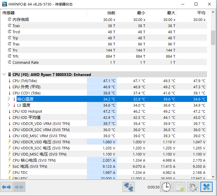Image resolution: width=217 pixels, height=196 pixels.
Task: Click the 39.6 °C max core temperature value
Action: click(x=169, y=99)
